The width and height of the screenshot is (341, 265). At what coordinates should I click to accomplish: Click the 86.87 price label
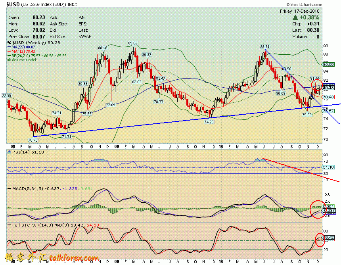147,55
